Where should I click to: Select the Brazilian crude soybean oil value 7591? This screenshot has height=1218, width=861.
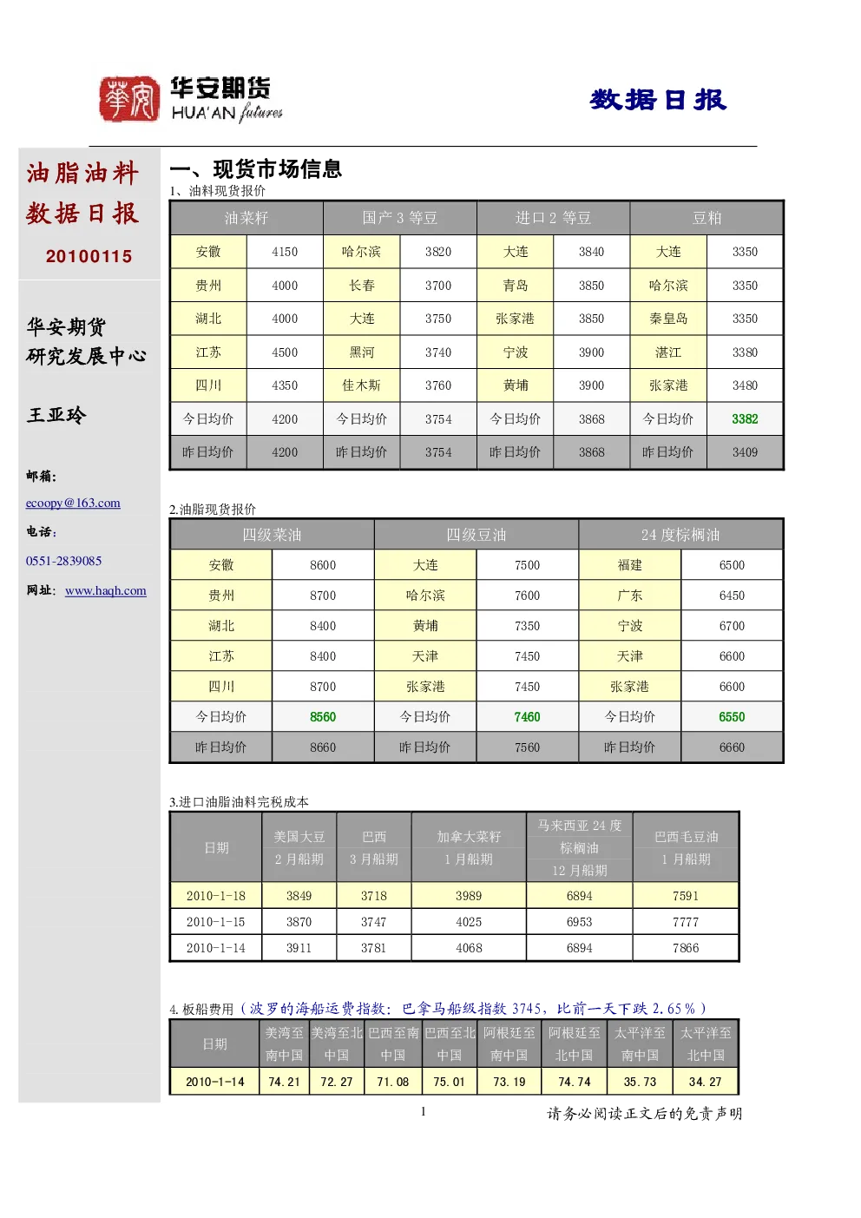[686, 896]
